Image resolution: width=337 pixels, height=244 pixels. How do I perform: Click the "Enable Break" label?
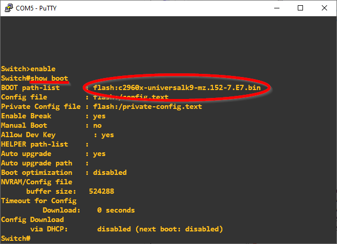(26, 116)
